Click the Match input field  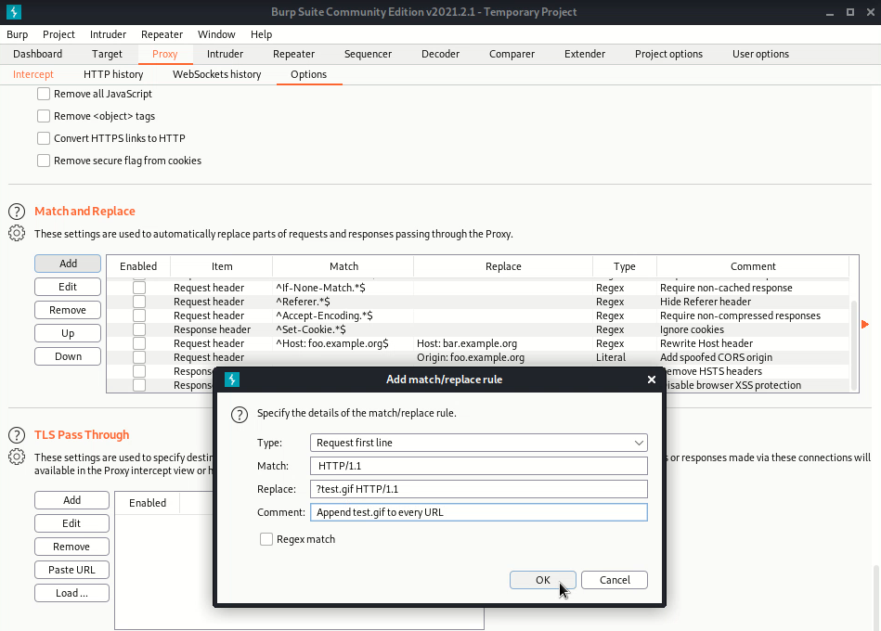(479, 466)
